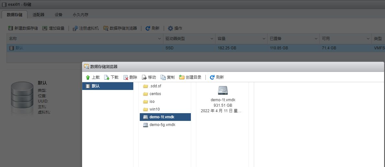
Task: Switch to the 设备 tab
Action: (x=59, y=15)
